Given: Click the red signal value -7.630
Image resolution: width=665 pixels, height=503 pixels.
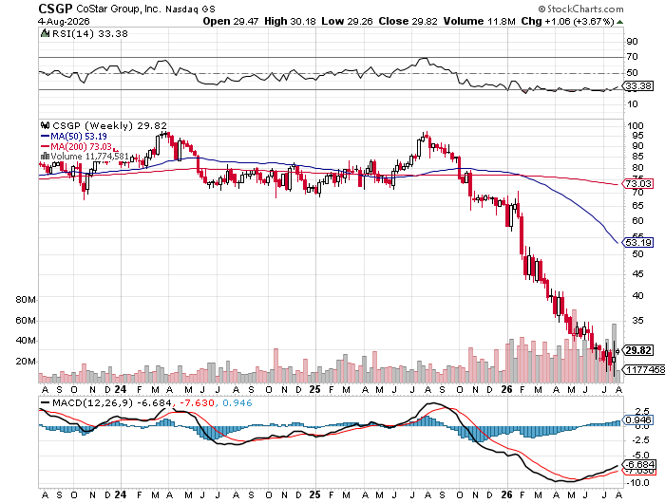Looking at the screenshot, I should 198,402.
